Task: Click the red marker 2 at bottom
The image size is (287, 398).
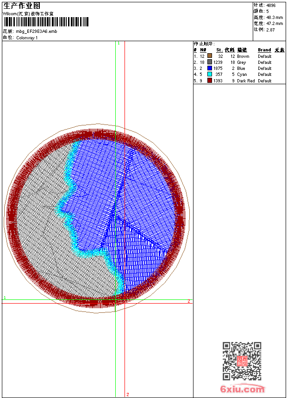Action: [127, 394]
